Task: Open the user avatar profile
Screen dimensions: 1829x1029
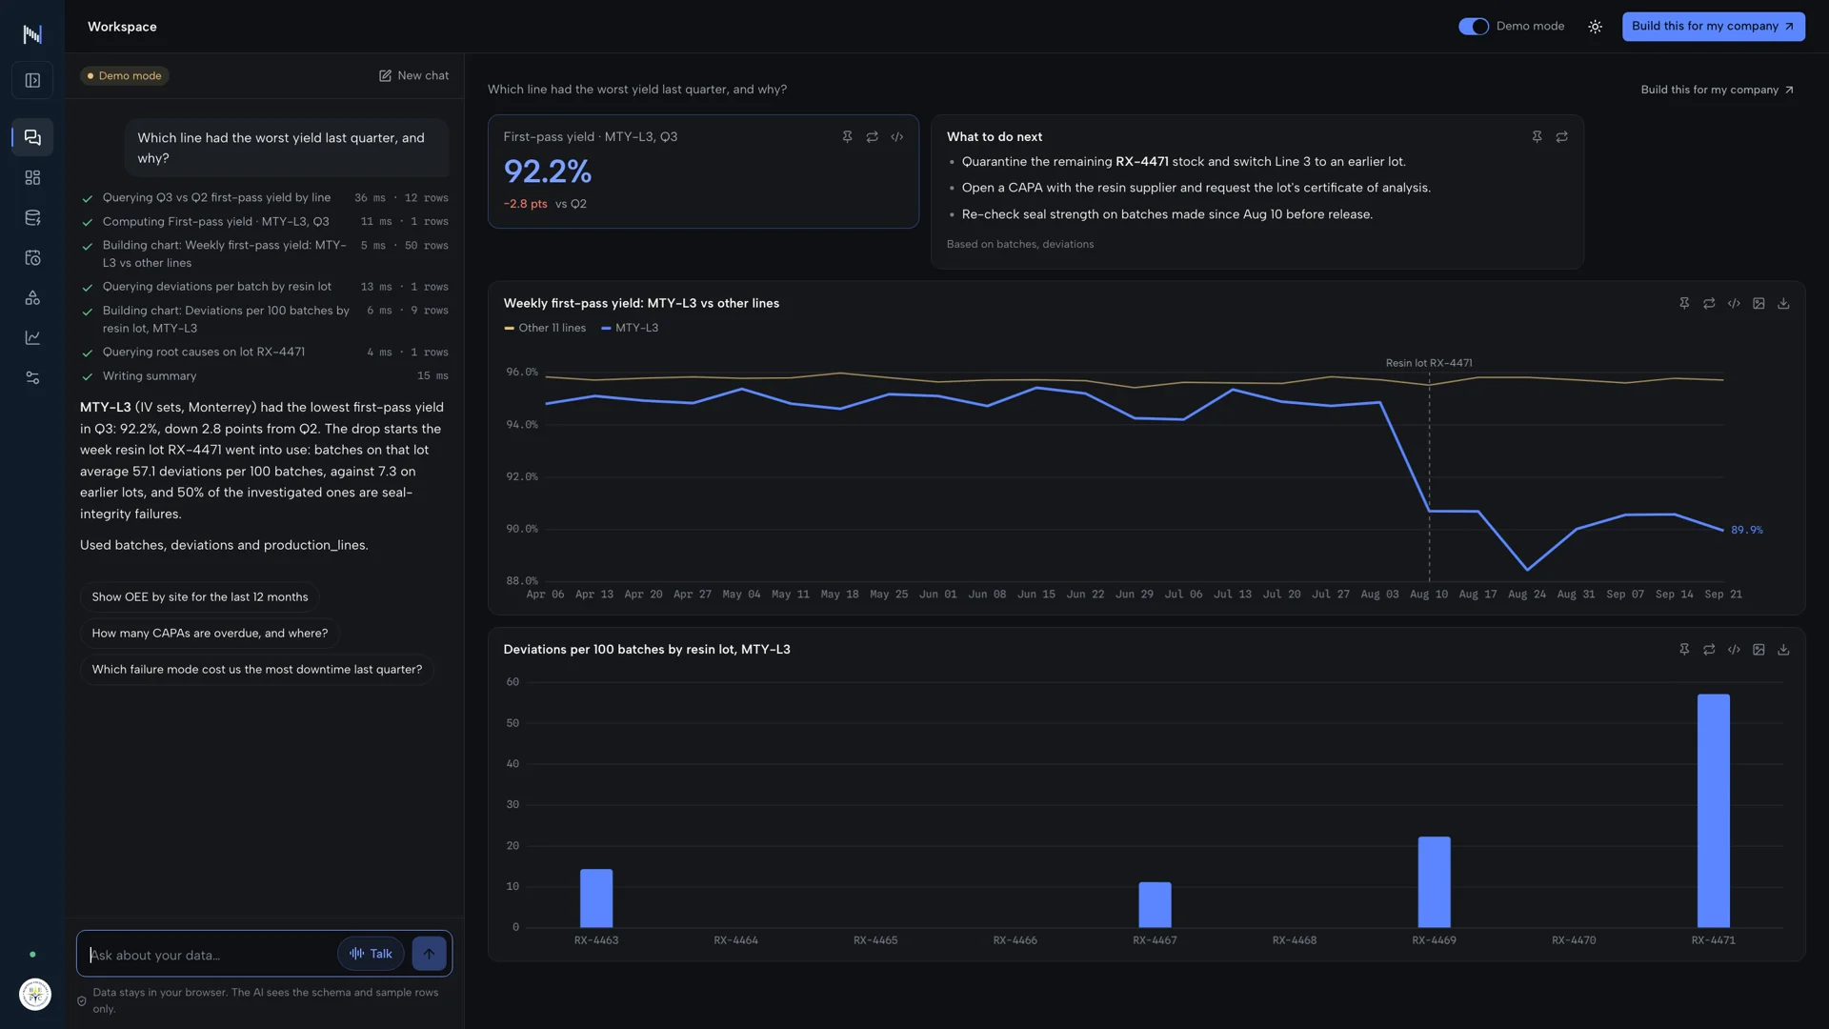Action: (x=35, y=995)
